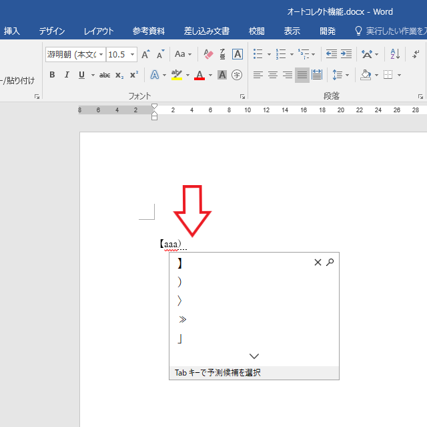Apply character border icon

(238, 54)
